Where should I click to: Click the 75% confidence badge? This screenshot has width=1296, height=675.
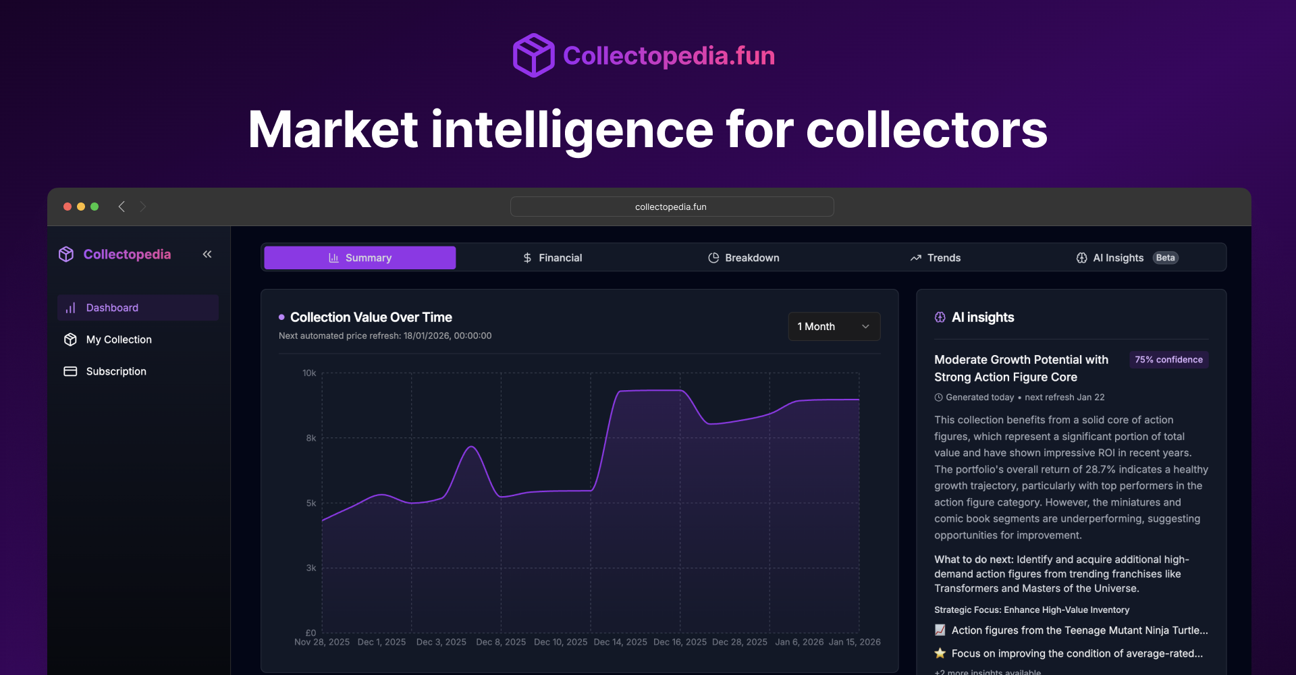click(x=1168, y=359)
